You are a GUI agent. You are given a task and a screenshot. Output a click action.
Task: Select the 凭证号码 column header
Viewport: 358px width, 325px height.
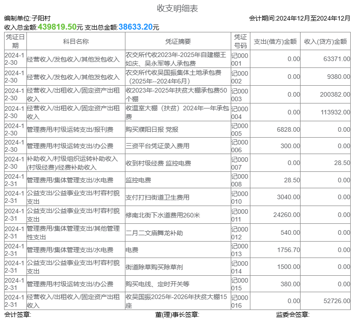240,41
